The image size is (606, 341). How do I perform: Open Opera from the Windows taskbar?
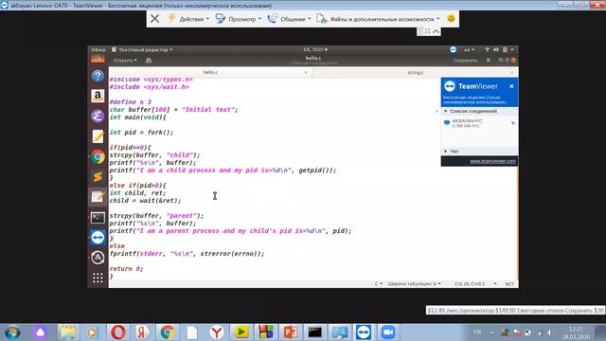tap(117, 332)
